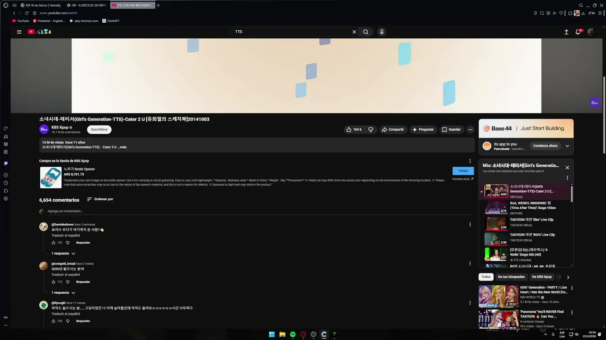Dislike the @cowgold_bread comment

(x=68, y=282)
